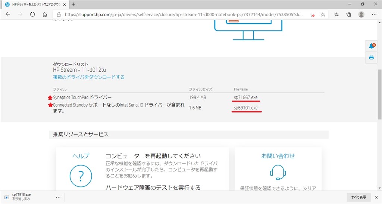Go forward to the next page
This screenshot has height=204, width=382.
point(20,15)
